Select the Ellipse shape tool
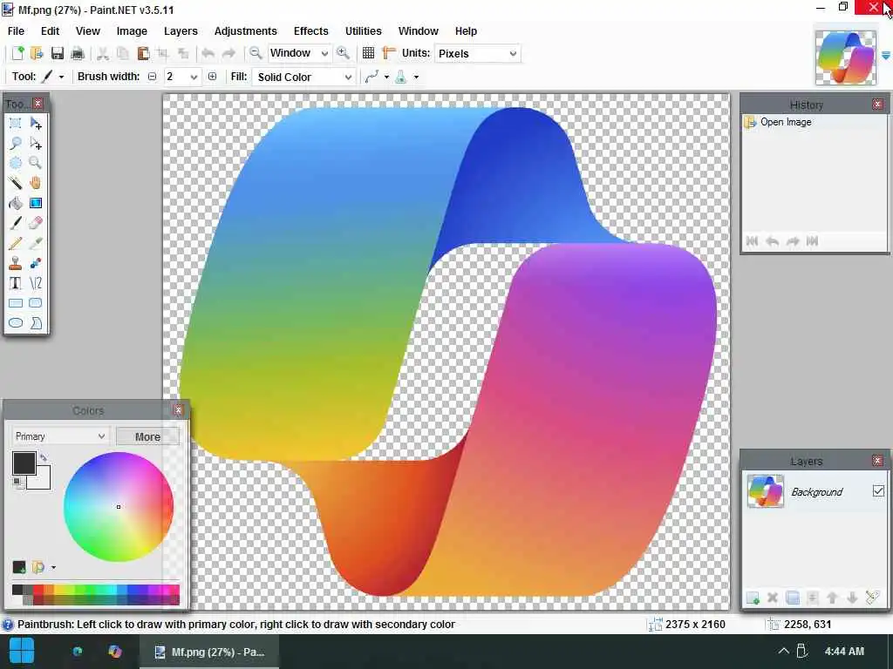 point(16,323)
